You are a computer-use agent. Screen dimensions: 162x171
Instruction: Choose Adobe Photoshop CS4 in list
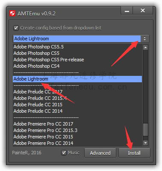coord(36,66)
